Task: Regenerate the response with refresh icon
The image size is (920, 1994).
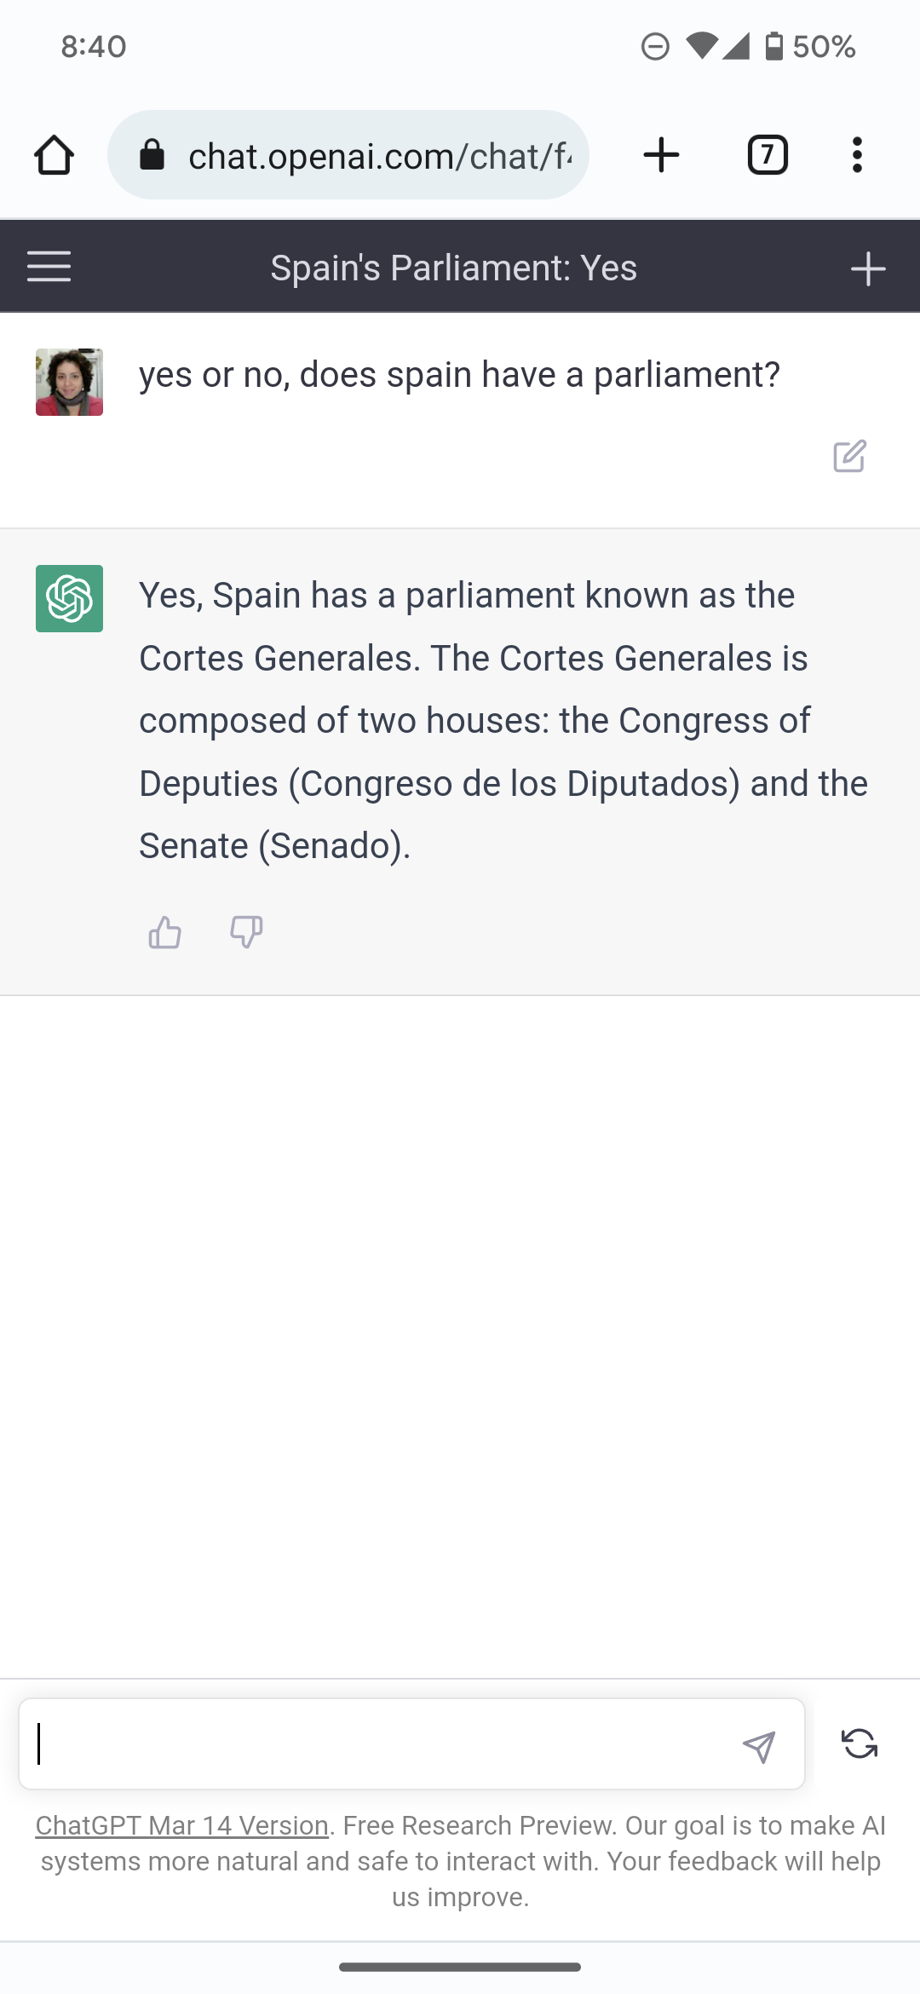Action: tap(860, 1743)
